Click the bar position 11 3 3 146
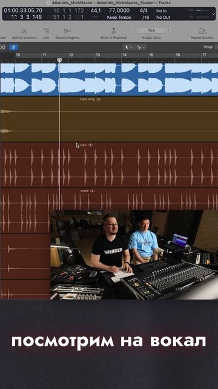 (26, 18)
